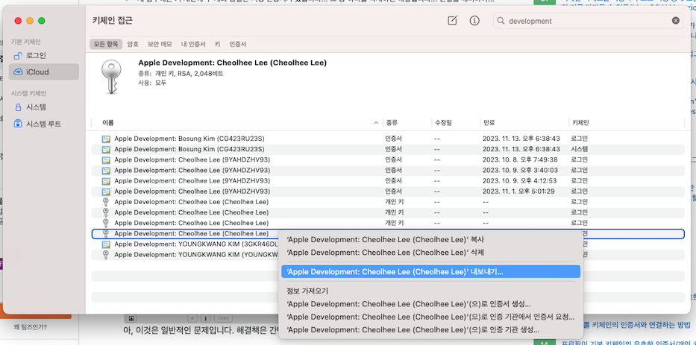Switch to the 인증서 tab

point(238,44)
